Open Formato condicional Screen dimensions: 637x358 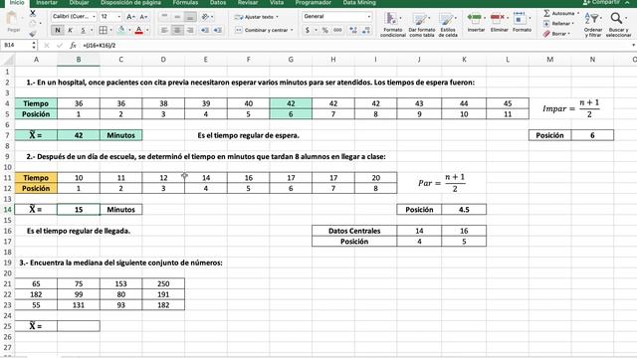[x=393, y=24]
